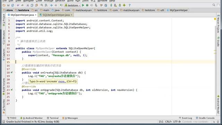Switch to SQLiteOpenHelper.java tab
This screenshot has width=222, height=125.
coord(56,15)
